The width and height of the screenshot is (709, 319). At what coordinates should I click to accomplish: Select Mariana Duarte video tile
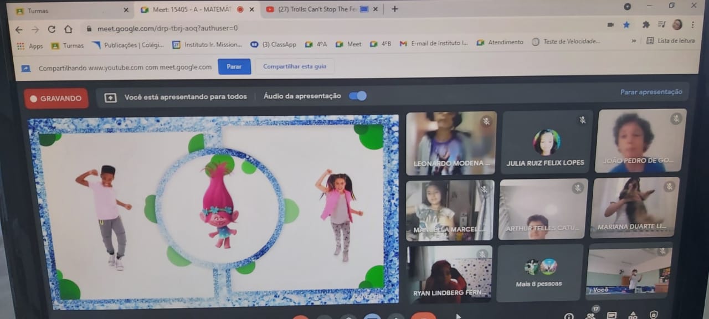click(x=636, y=208)
